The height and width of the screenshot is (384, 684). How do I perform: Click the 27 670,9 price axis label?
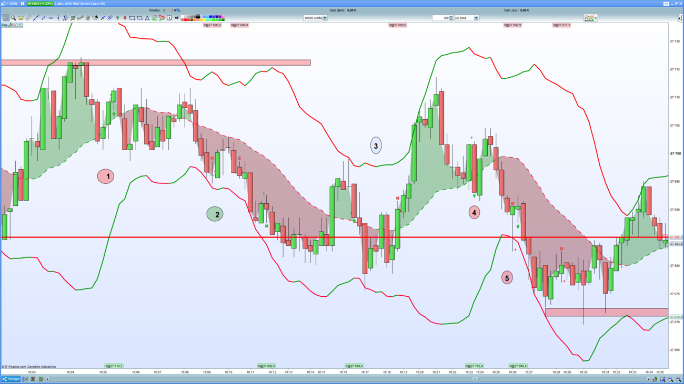point(676,317)
